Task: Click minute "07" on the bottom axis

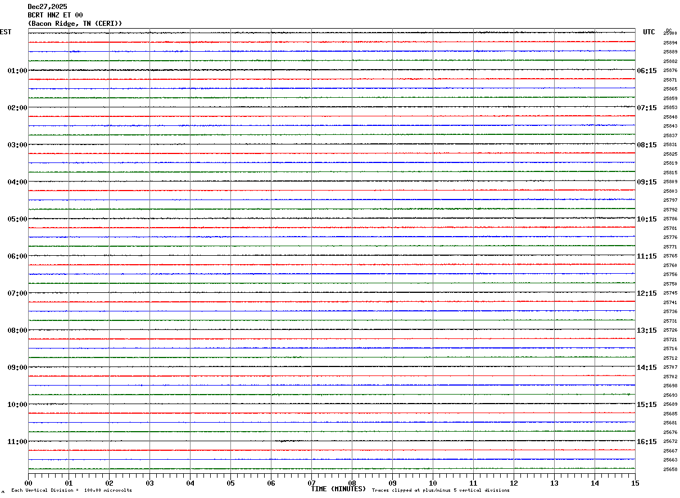Action: point(311,483)
